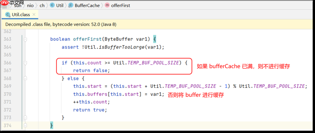The height and width of the screenshot is (133, 315).
Task: Click line number 365 in the gutter
Action: point(8,55)
